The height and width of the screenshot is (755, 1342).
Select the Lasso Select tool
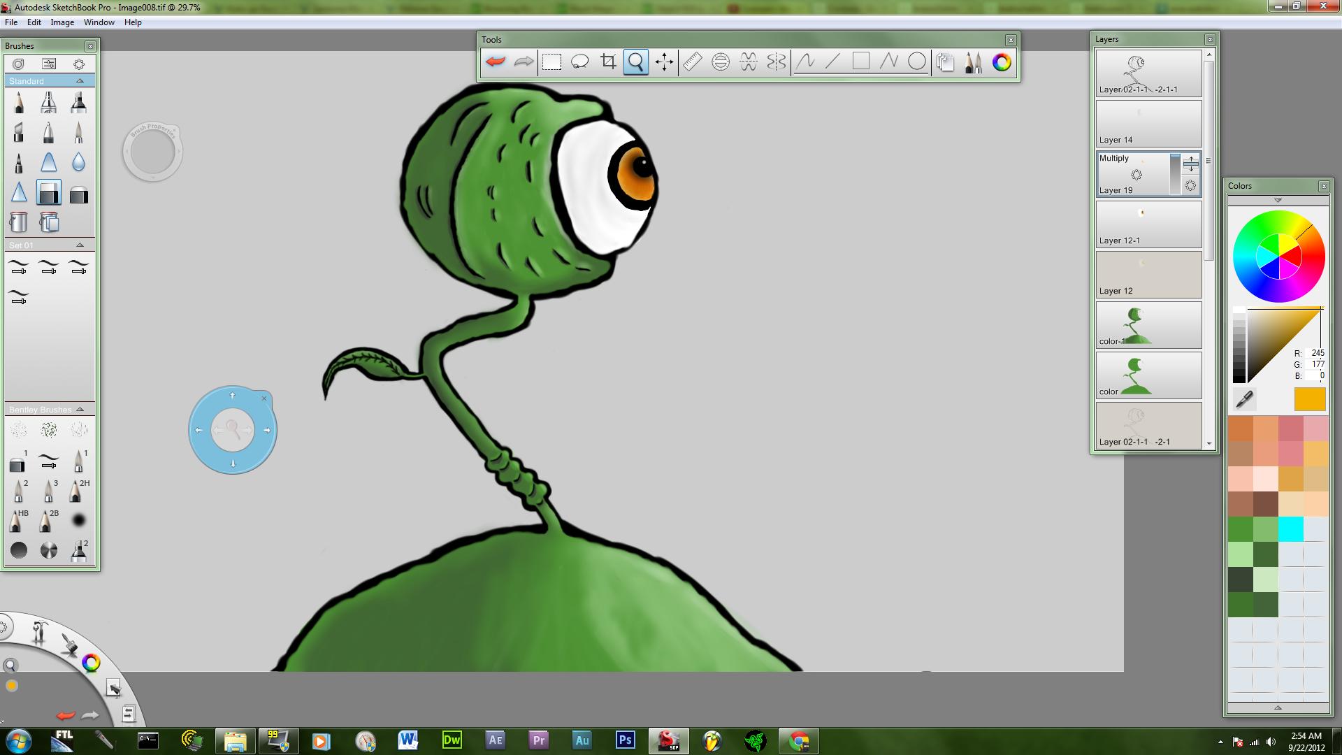tap(580, 62)
